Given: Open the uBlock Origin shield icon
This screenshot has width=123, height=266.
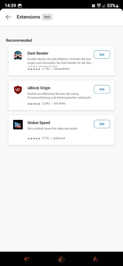Looking at the screenshot, I should 18,90.
